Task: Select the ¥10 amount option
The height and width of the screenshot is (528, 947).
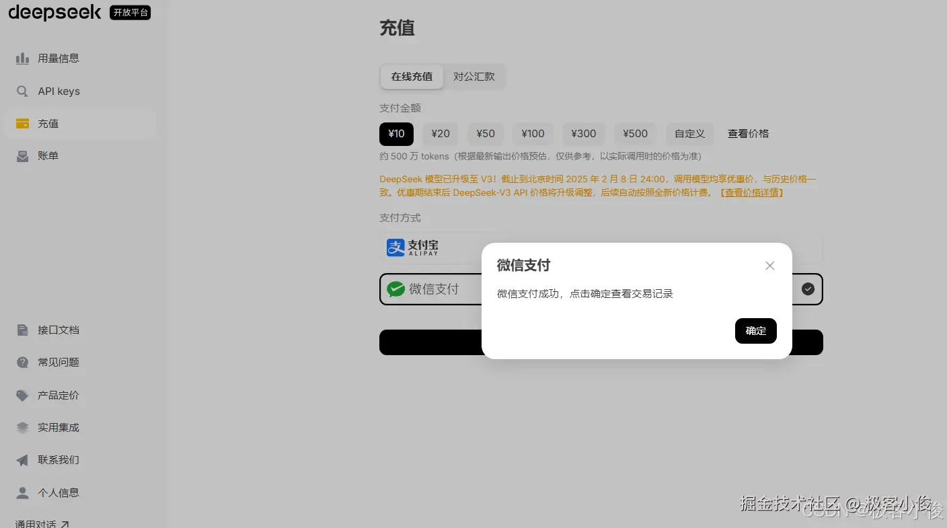Action: 396,134
